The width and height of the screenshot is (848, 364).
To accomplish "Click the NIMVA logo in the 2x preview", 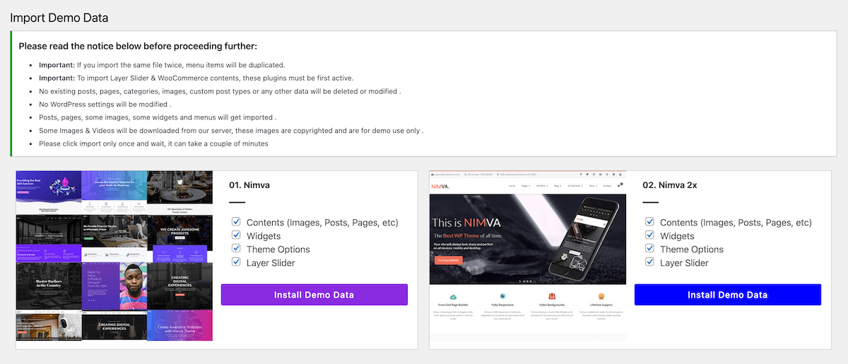I will [x=440, y=187].
